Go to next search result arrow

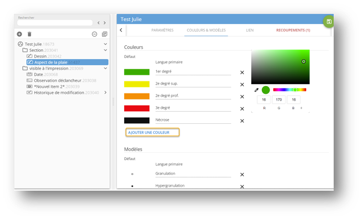pos(105,23)
